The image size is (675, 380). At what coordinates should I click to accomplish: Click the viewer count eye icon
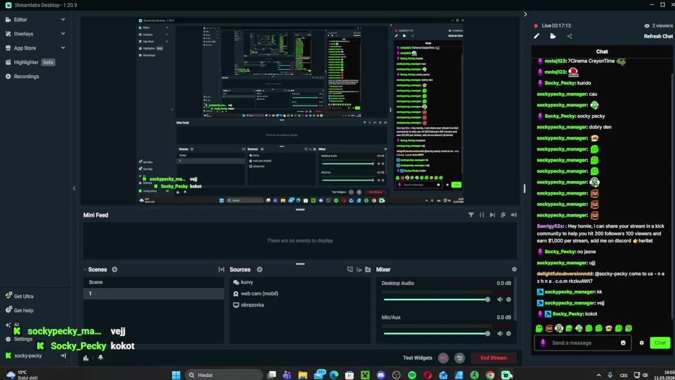647,25
